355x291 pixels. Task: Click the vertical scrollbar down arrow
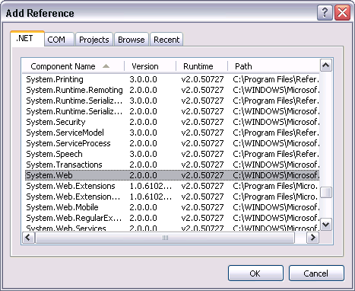tap(326, 225)
